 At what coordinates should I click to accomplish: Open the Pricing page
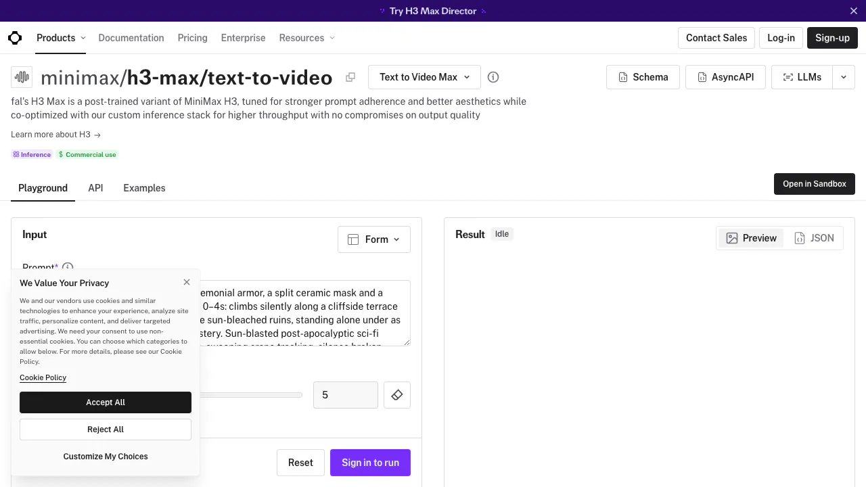coord(193,38)
